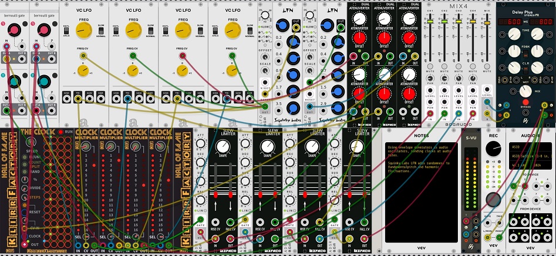
Task: Toggle the RAND button on The Clock
Action: (x=24, y=171)
